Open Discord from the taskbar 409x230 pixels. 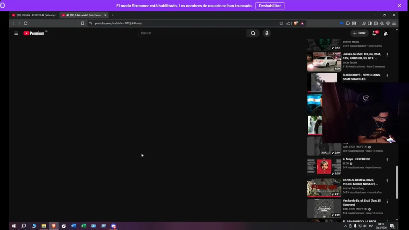[113, 226]
